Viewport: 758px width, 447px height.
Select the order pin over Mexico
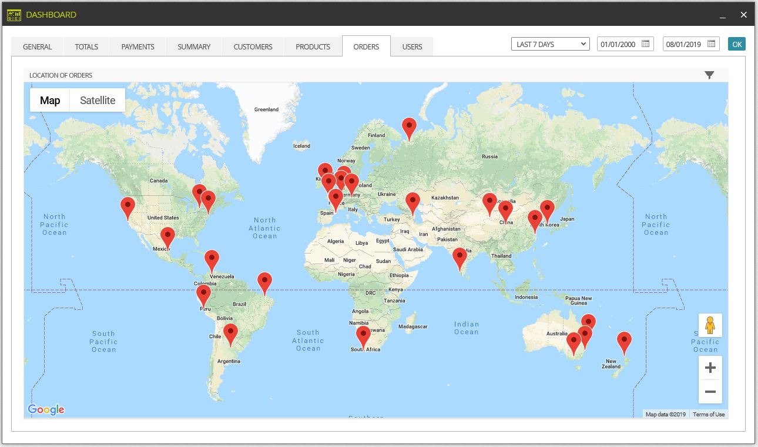[167, 239]
